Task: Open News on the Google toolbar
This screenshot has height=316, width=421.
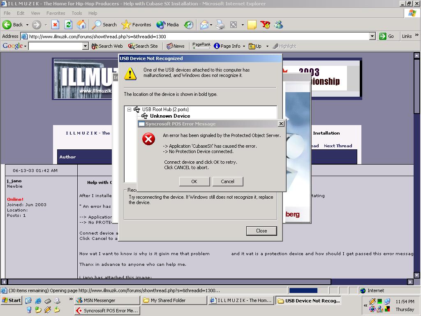Action: coord(175,46)
